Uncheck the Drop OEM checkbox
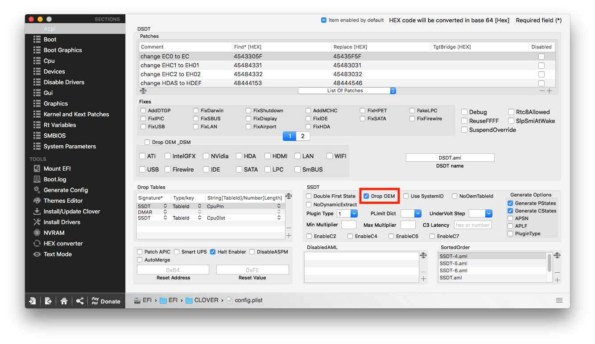 pyautogui.click(x=366, y=196)
